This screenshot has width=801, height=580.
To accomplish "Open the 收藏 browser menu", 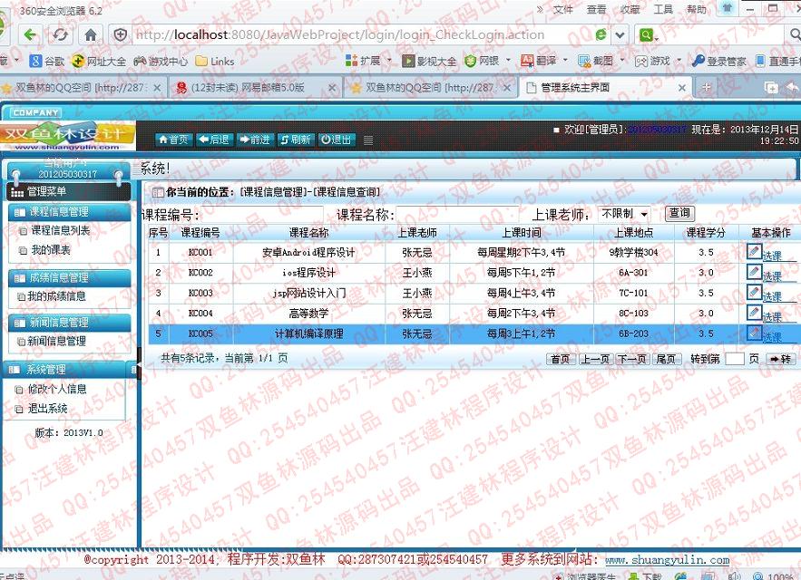I will [x=630, y=9].
